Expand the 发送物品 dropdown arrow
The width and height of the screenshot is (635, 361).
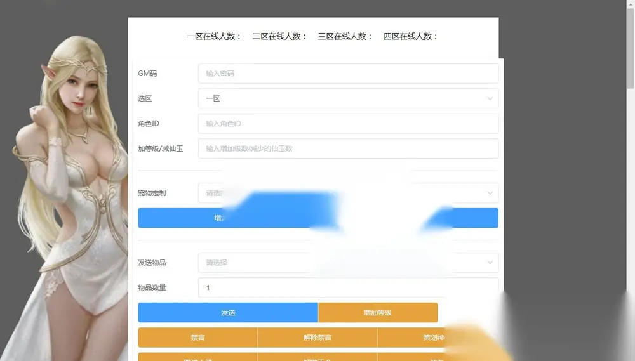[490, 263]
